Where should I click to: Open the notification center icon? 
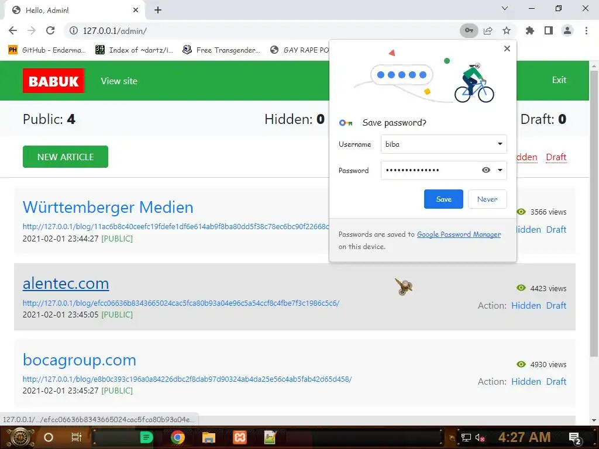pyautogui.click(x=575, y=438)
